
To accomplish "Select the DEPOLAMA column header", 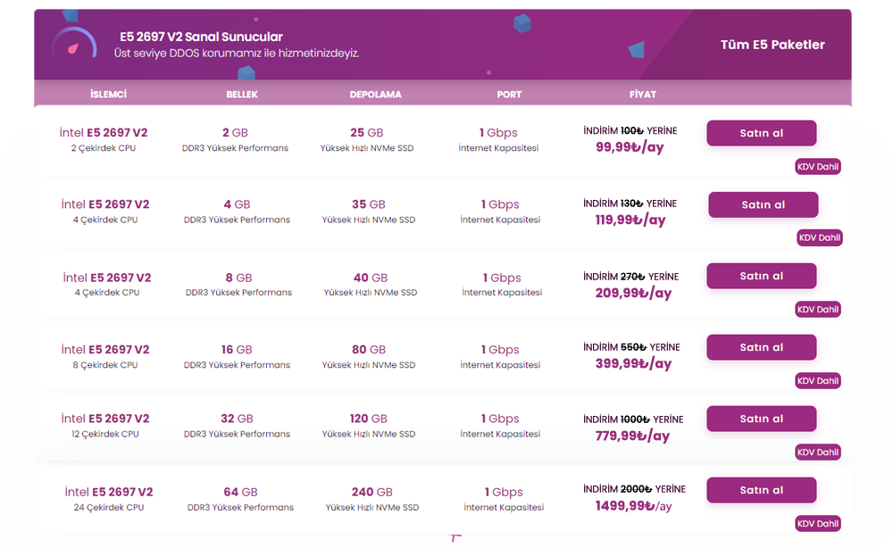I will [x=375, y=94].
